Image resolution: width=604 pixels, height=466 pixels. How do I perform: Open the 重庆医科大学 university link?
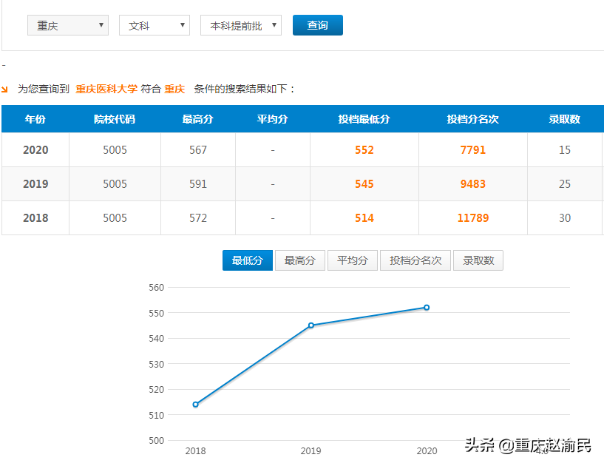click(x=106, y=87)
